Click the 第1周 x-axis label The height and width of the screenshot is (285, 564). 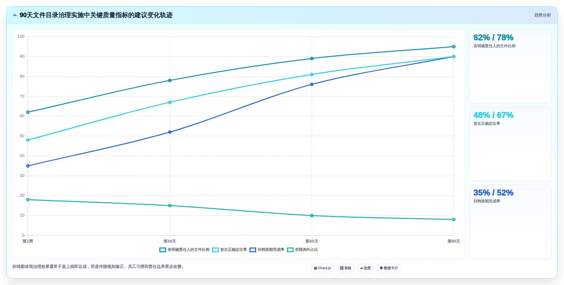(28, 241)
